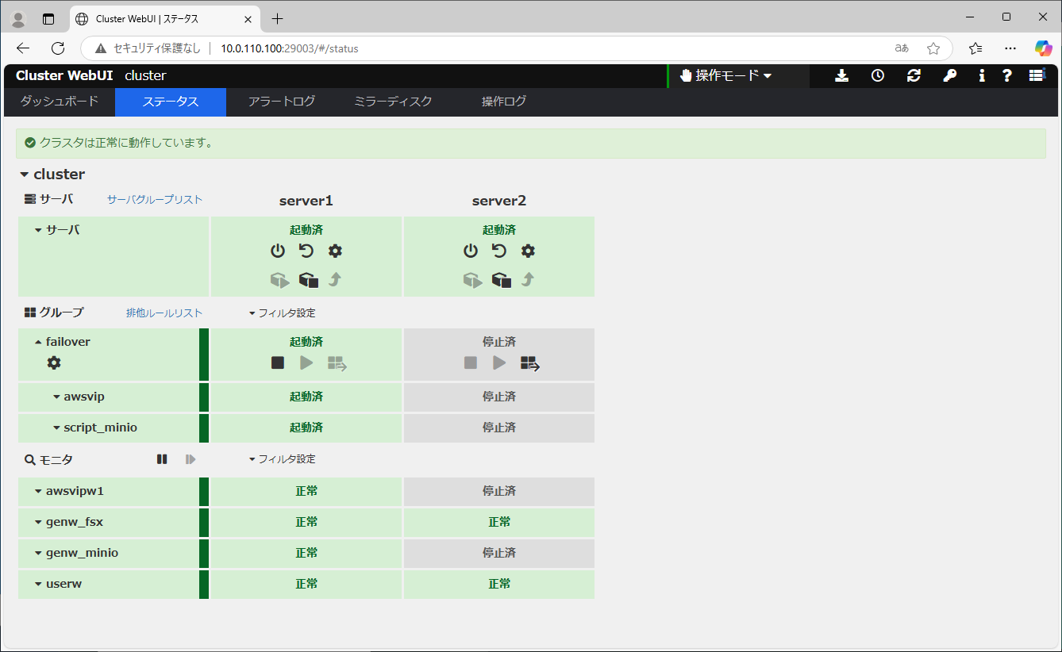1062x652 pixels.
Task: Open the ミラーディスク tab
Action: pos(393,102)
